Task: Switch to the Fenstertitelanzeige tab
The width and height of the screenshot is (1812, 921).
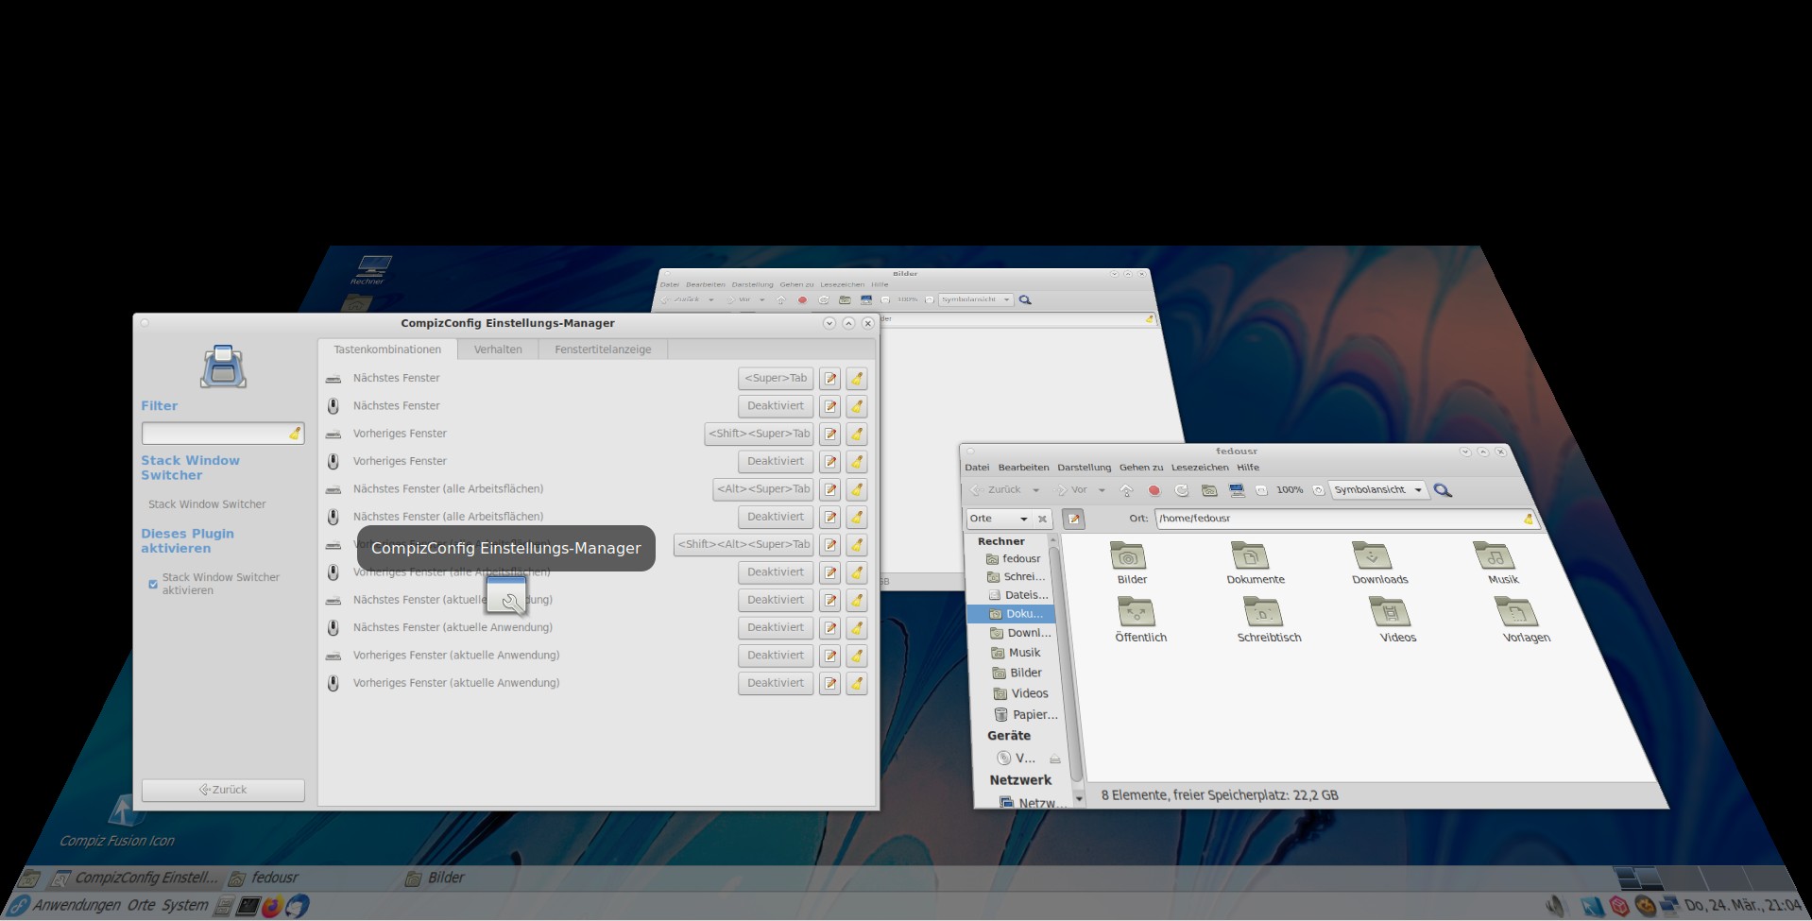Action: [x=603, y=350]
